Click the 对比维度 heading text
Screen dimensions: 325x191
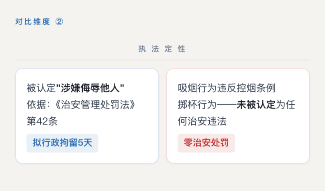[x=33, y=22]
